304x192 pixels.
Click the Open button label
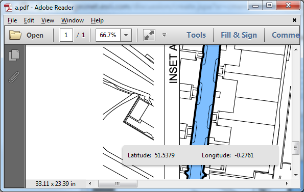coord(35,35)
